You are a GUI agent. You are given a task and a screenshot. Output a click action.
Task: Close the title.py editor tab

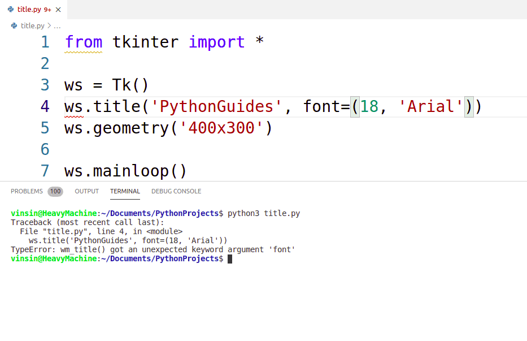click(58, 10)
